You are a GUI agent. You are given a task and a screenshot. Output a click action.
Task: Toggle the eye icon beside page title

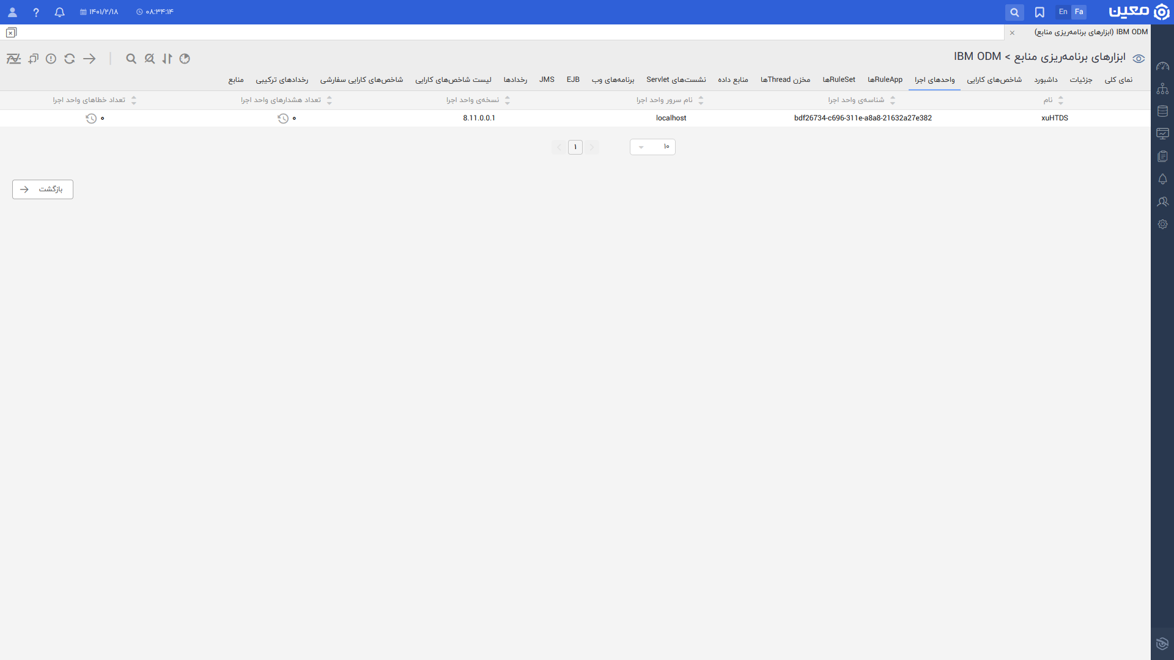pos(1139,59)
